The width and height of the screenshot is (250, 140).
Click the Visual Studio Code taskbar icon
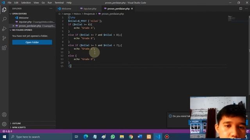tap(158, 136)
